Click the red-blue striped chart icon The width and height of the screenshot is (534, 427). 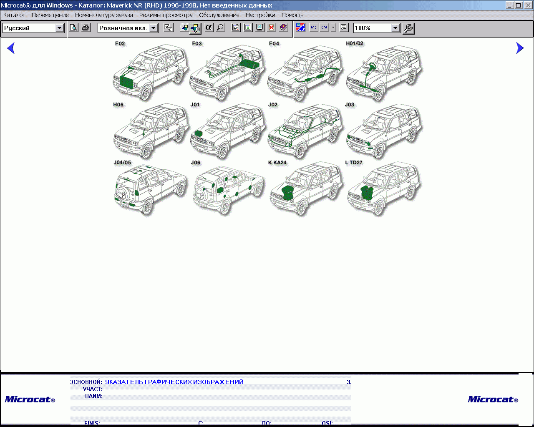[300, 28]
